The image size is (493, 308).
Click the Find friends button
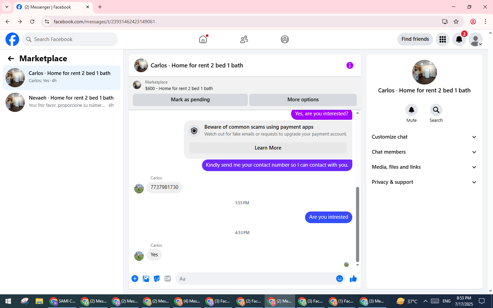pos(415,39)
